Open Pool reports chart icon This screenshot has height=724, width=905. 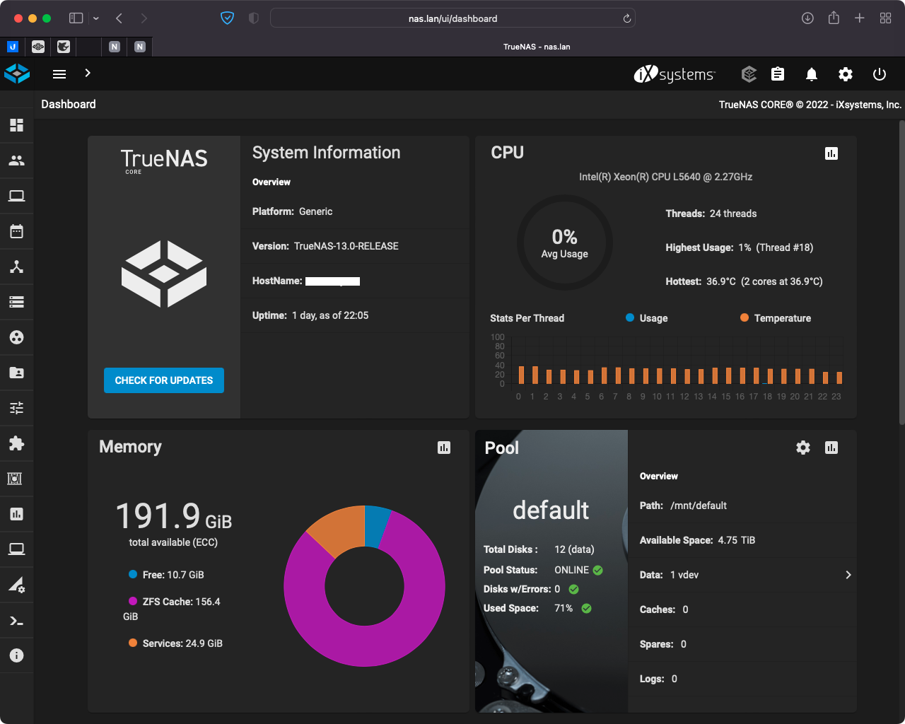pos(831,448)
